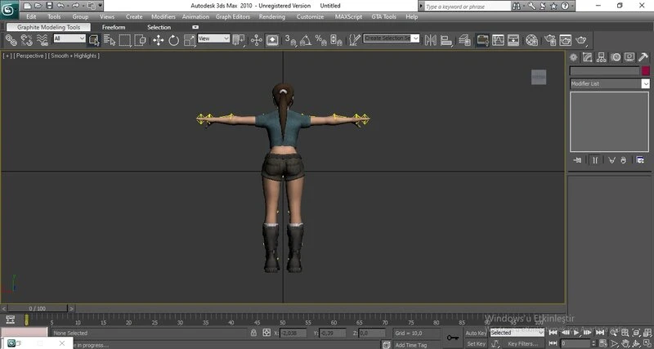
Task: Expand quick access toolbar customize arrow
Action: point(101,6)
